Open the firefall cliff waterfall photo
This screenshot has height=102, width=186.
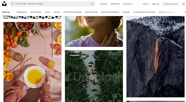point(155,56)
